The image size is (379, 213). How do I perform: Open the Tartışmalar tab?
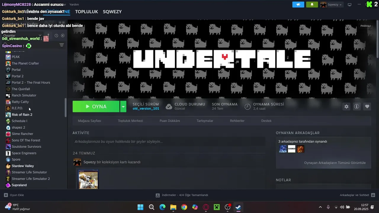click(205, 121)
